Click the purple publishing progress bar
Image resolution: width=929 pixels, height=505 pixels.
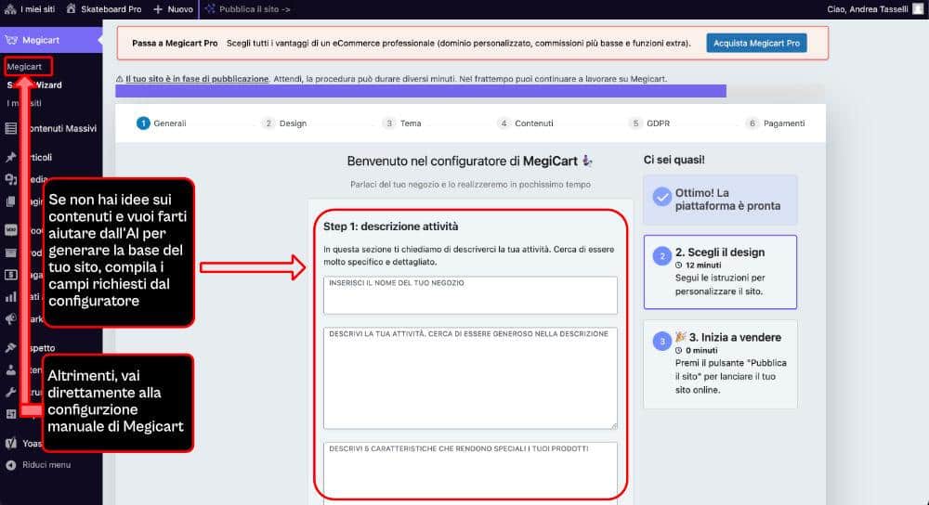[x=421, y=91]
